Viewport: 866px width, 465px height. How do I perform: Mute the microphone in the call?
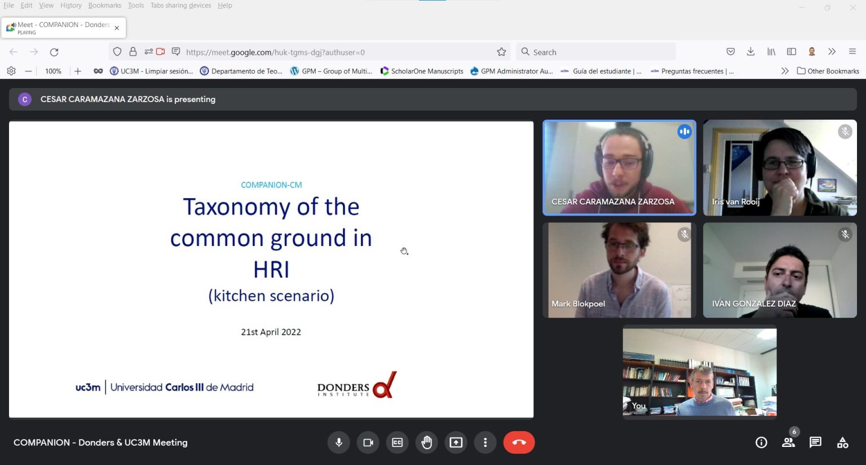click(x=339, y=442)
